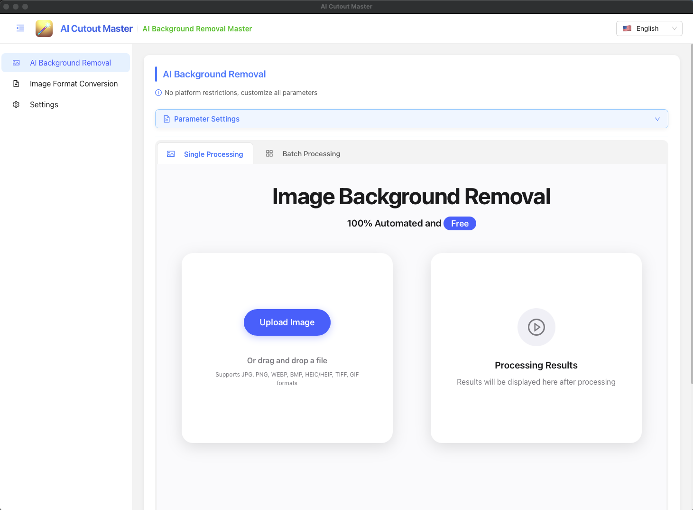Switch to the Batch Processing tab
Image resolution: width=693 pixels, height=510 pixels.
[311, 153]
